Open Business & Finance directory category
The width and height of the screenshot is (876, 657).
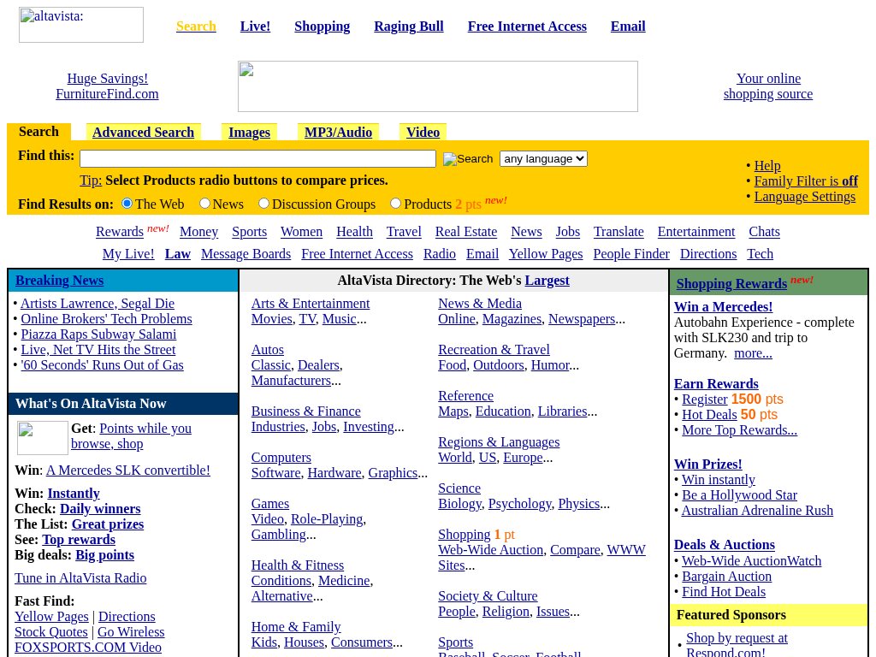tap(305, 411)
